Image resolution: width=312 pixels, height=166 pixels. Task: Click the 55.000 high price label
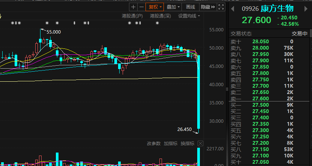click(54, 32)
